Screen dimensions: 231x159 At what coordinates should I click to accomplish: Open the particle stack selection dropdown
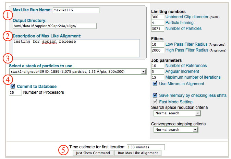tap(78, 71)
